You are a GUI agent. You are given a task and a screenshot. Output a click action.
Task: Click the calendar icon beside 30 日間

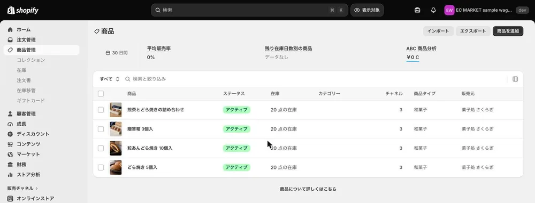pos(108,53)
